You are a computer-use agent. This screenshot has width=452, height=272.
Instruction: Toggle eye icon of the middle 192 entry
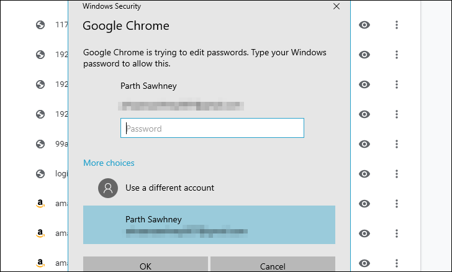tap(364, 84)
